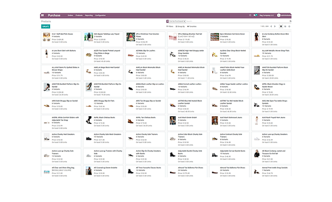Select 'Active Chunky Sole Mesh Sneakers' title
Image resolution: width=332 pixels, height=202 pixels.
point(107,134)
